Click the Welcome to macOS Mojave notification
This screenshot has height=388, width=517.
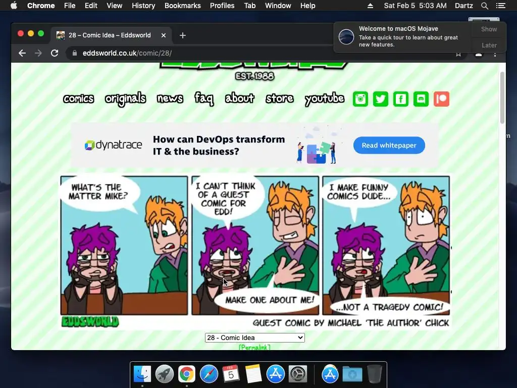pos(402,36)
